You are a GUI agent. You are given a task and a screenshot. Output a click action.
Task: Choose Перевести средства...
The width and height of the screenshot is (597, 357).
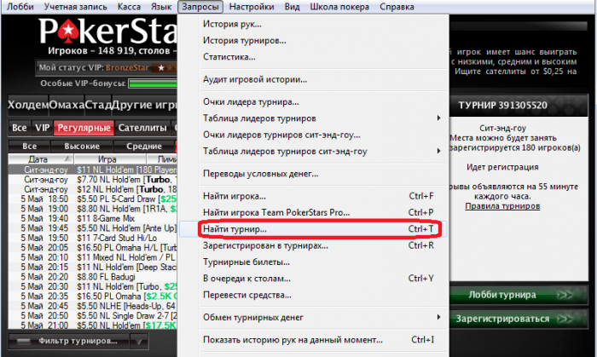[313, 295]
